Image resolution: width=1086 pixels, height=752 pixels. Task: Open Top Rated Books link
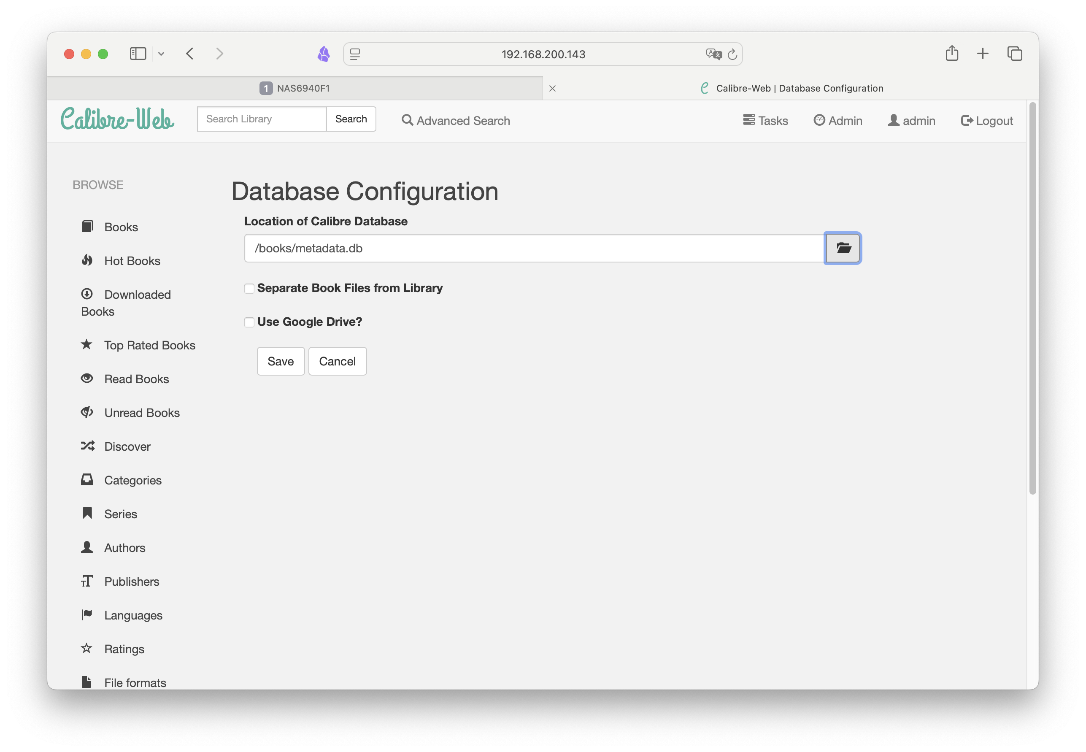coord(150,345)
